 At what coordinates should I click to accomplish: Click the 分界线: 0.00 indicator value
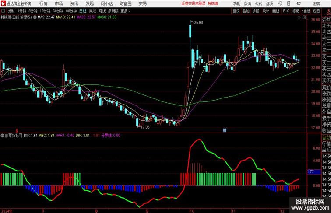[x=111, y=136]
